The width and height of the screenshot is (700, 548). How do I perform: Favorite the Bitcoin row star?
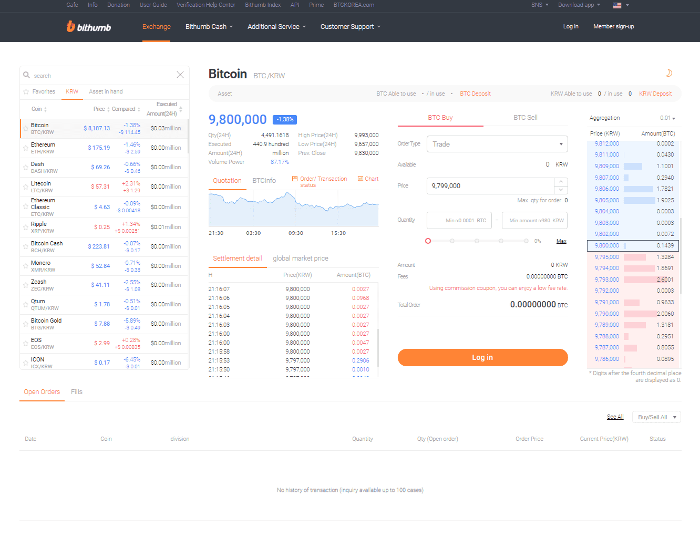tap(26, 129)
